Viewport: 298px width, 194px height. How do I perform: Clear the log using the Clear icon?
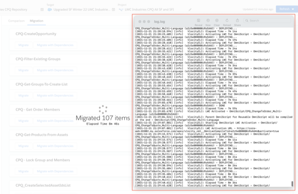(x=217, y=20)
